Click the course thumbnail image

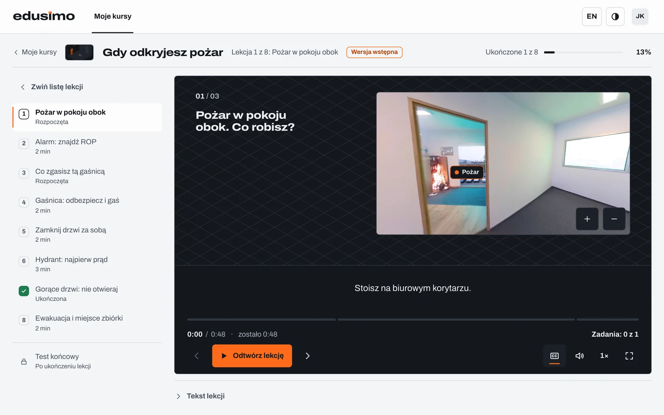pyautogui.click(x=79, y=52)
